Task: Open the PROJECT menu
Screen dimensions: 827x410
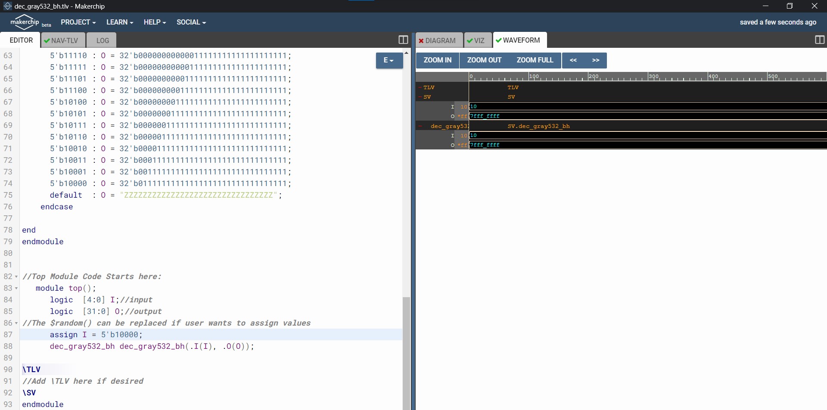Action: (x=78, y=22)
